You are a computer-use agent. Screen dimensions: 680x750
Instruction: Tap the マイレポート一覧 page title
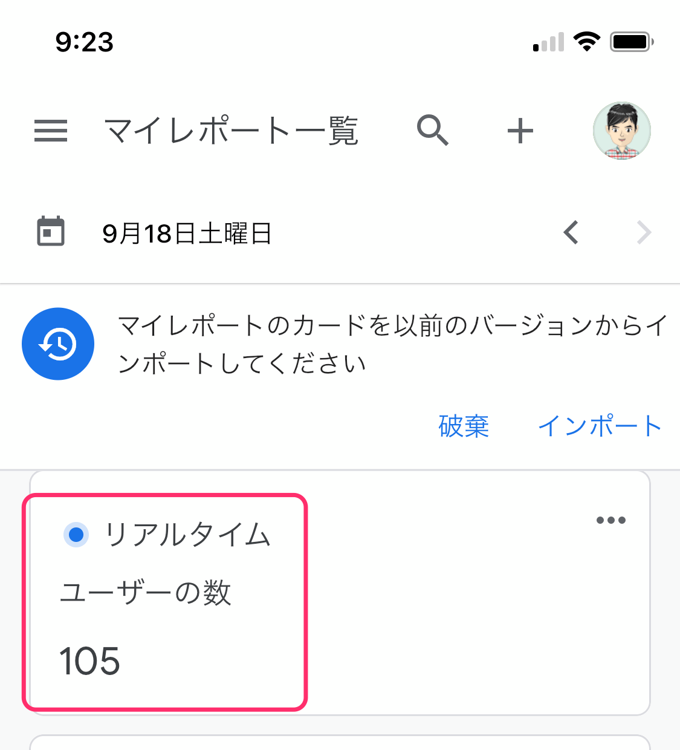pos(232,131)
